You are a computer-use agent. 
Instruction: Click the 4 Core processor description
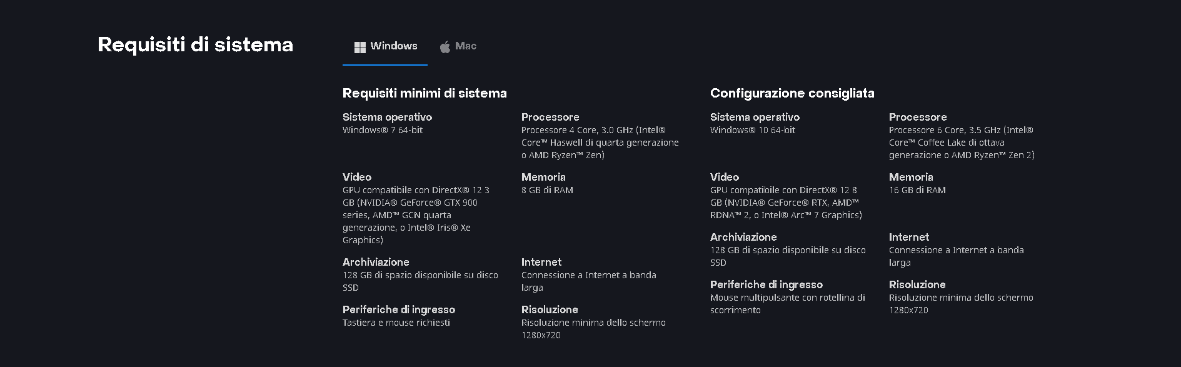click(600, 143)
